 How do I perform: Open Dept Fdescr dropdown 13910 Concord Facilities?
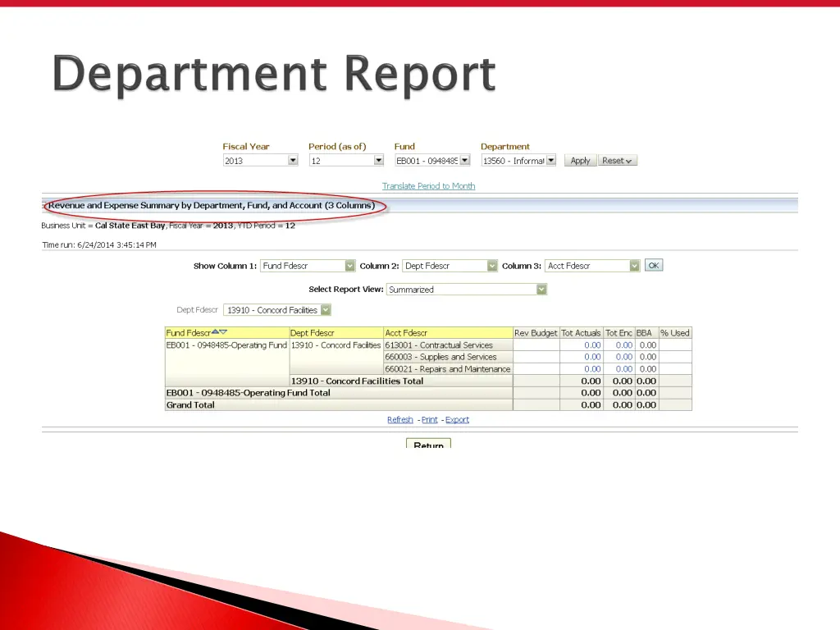277,310
